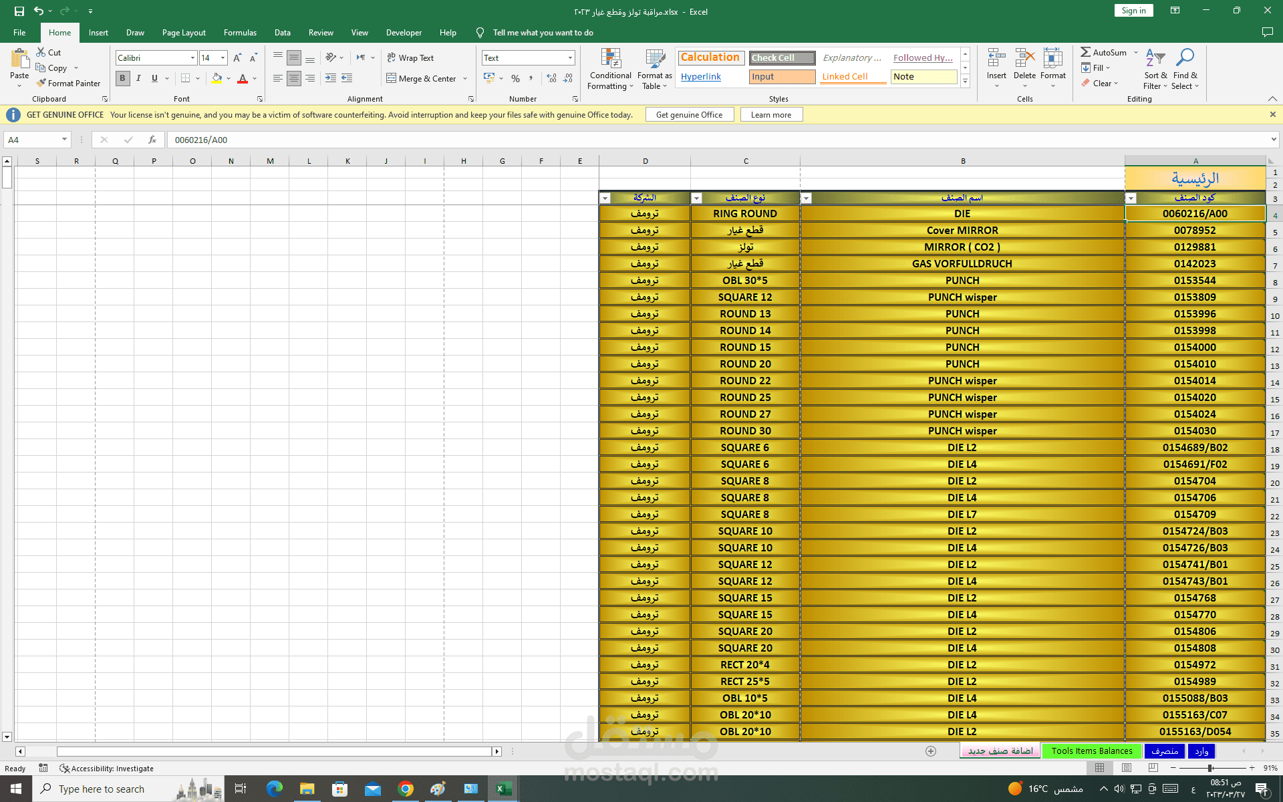The width and height of the screenshot is (1283, 802).
Task: Open the font name Calibri dropdown
Action: click(x=192, y=58)
